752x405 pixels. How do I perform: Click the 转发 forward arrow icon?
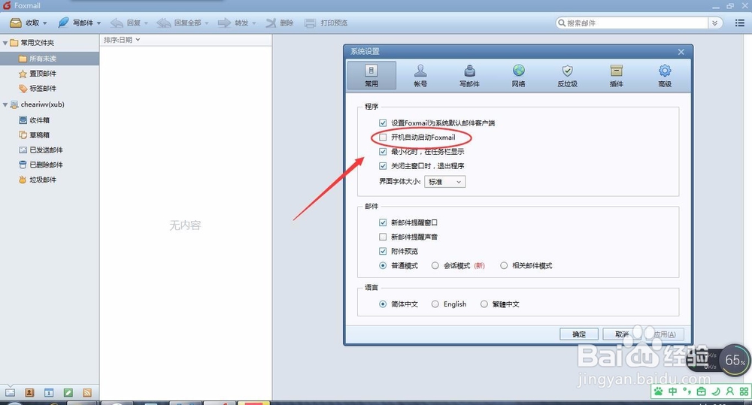point(224,23)
